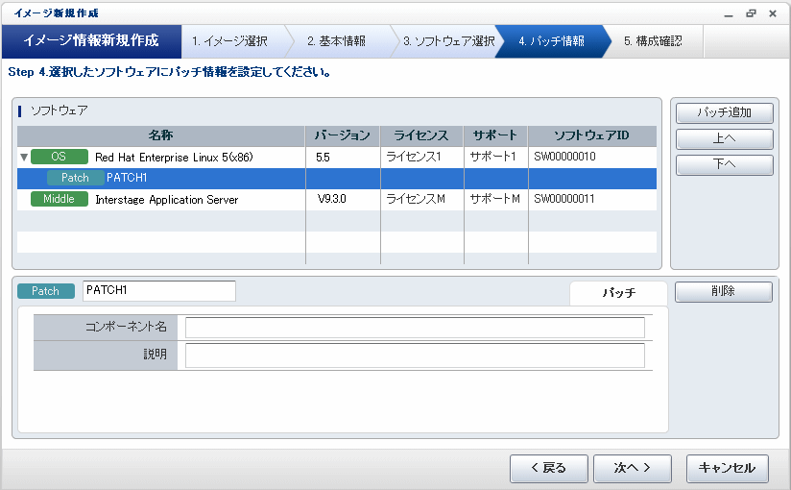Click the ライセンス column header
Screen dimensions: 791x490
pyautogui.click(x=421, y=135)
